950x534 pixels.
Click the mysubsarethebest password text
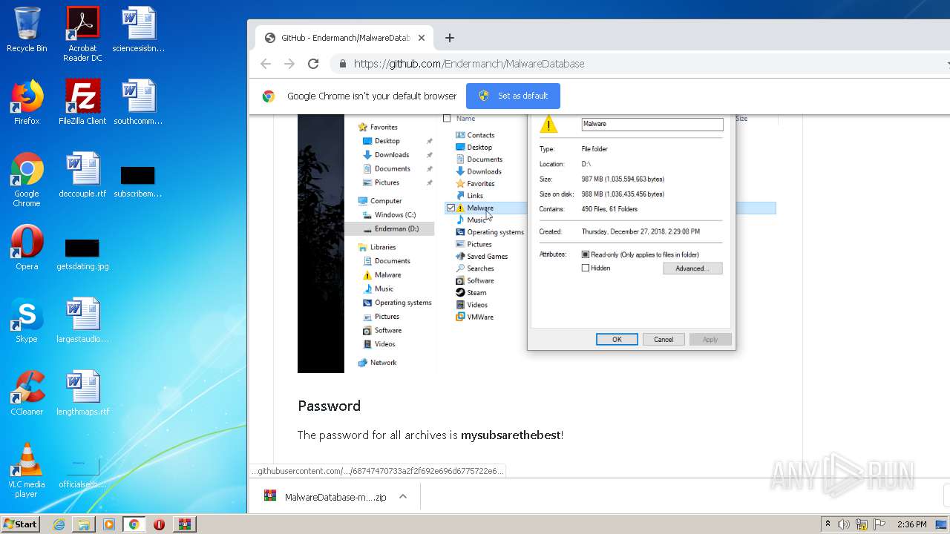point(511,435)
